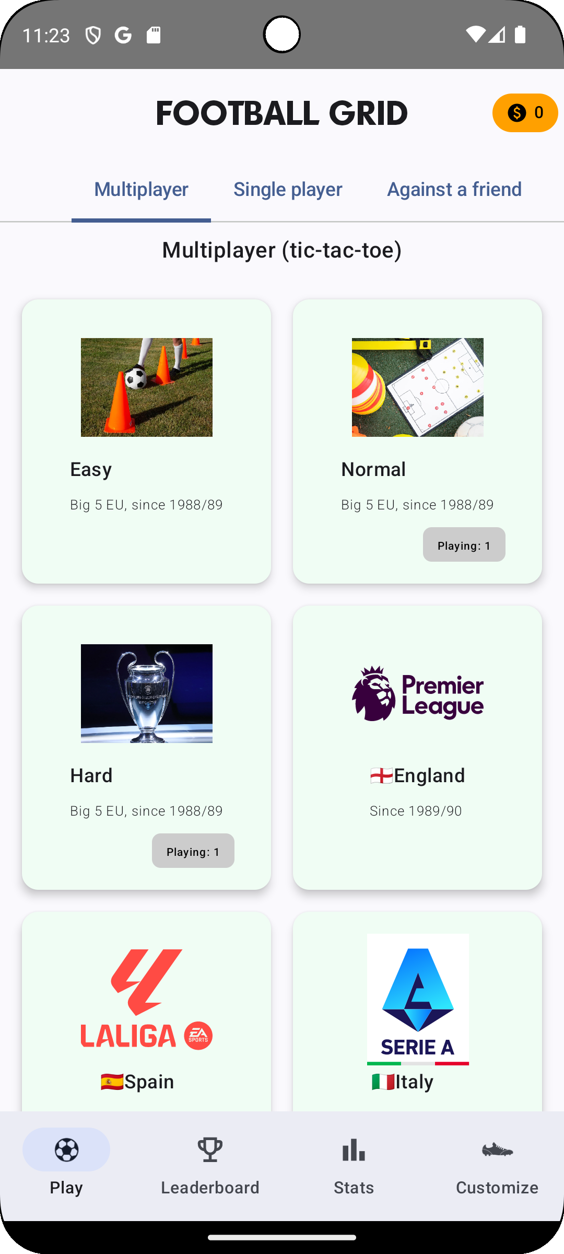Switch to the Single player tab
The height and width of the screenshot is (1254, 564).
click(288, 189)
